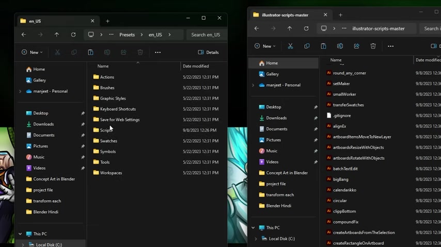Open See more ellipsis in en_US toolbar

point(158,52)
